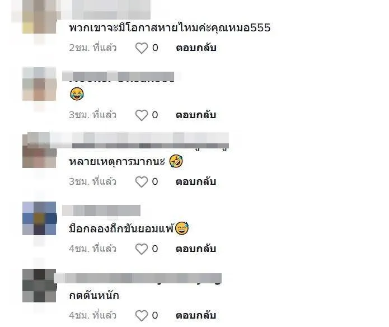Reply to the laughing emoji comment
389x327 pixels.
(x=196, y=115)
